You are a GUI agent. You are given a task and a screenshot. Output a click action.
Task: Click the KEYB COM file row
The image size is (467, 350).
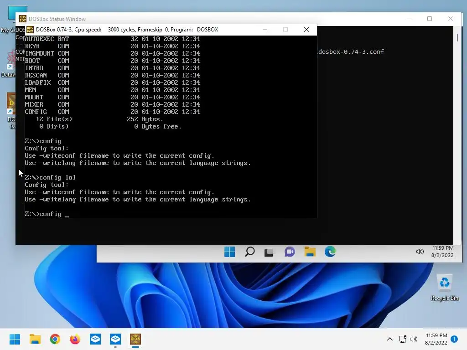[112, 46]
